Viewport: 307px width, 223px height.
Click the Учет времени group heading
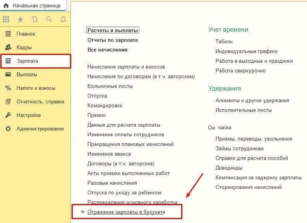point(228,29)
